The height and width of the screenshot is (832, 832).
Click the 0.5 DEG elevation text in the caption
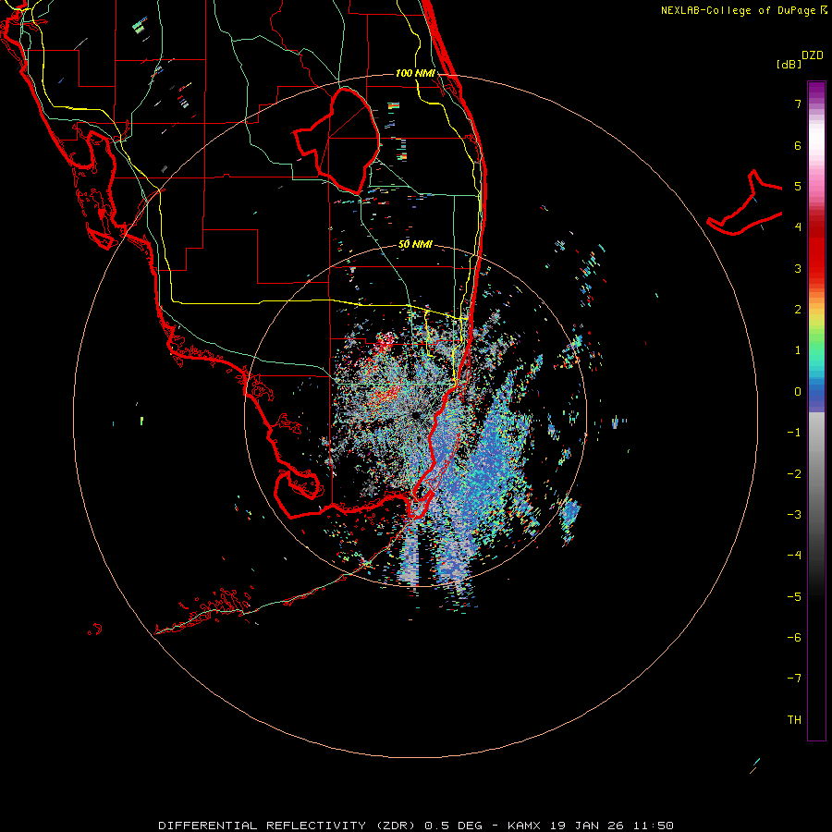point(453,826)
